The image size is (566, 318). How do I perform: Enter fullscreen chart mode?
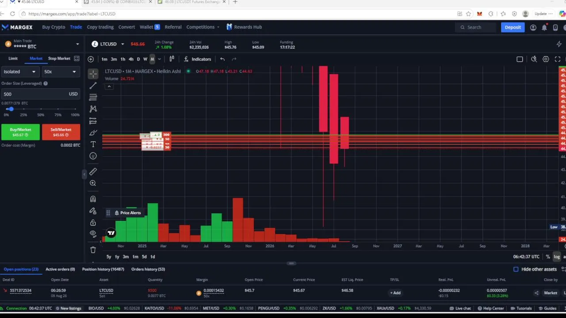[557, 59]
